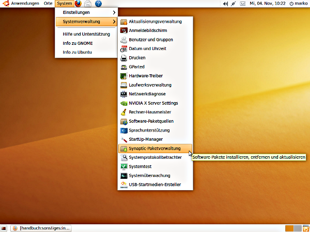Click the network connection tray icon
This screenshot has width=310, height=232.
click(234, 4)
